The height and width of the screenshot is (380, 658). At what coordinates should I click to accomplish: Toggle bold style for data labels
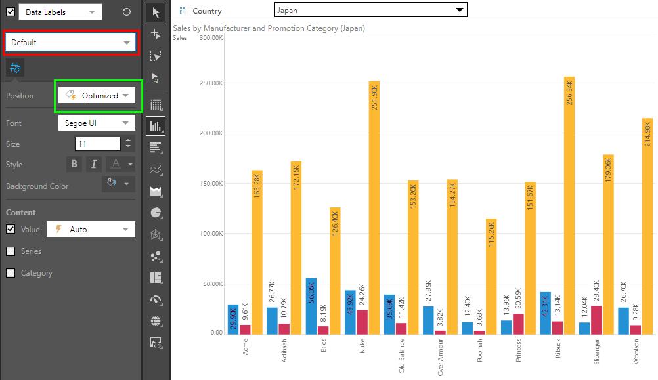coord(74,164)
